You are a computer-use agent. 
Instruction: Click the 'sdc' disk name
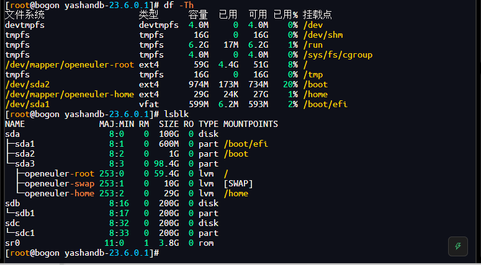click(12, 223)
